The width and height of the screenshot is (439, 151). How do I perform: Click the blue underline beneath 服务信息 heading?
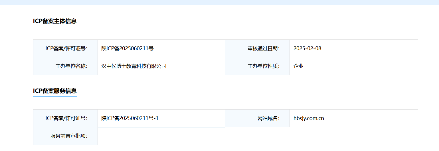pyautogui.click(x=55, y=97)
